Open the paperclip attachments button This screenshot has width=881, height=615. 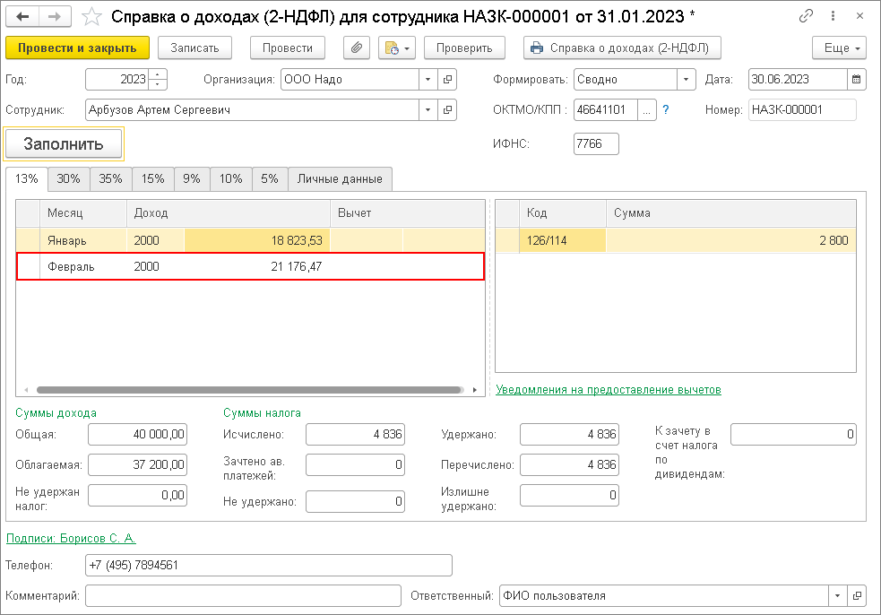coord(356,48)
